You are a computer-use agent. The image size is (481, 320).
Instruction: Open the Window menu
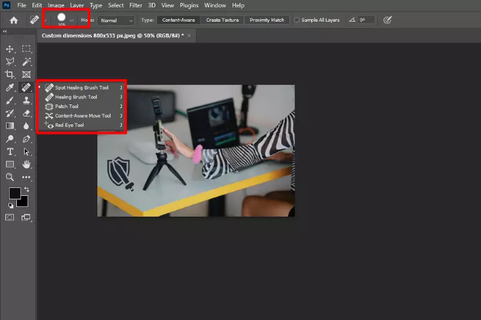point(215,5)
